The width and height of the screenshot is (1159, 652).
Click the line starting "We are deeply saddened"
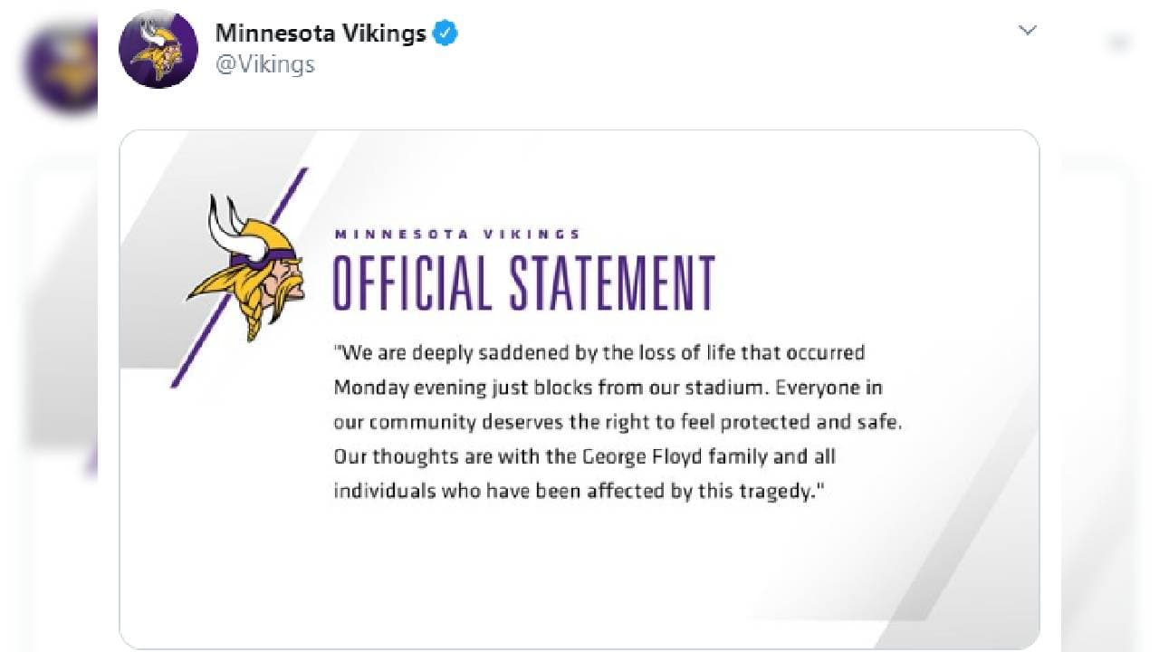pos(599,352)
